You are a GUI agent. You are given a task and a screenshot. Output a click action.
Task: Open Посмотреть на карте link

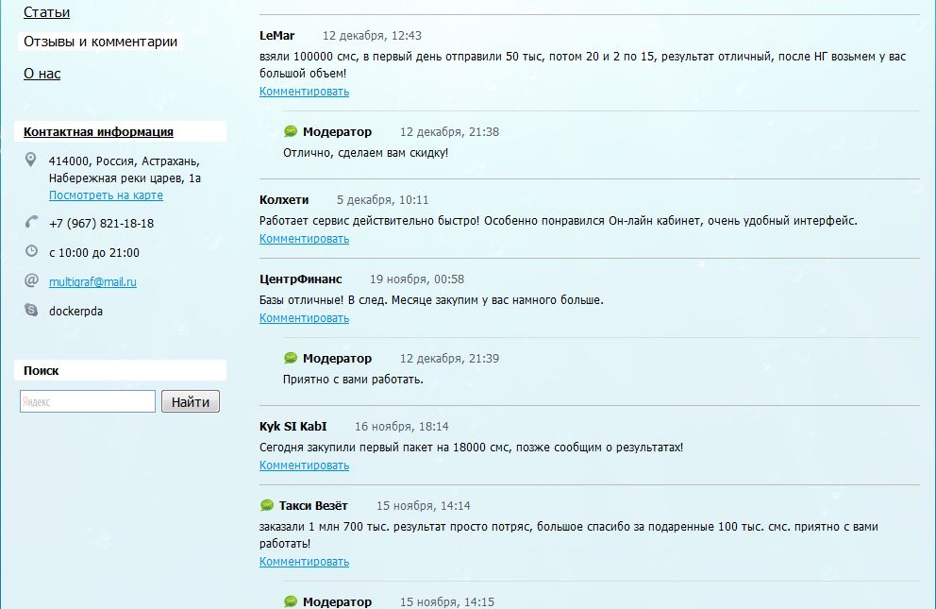106,195
